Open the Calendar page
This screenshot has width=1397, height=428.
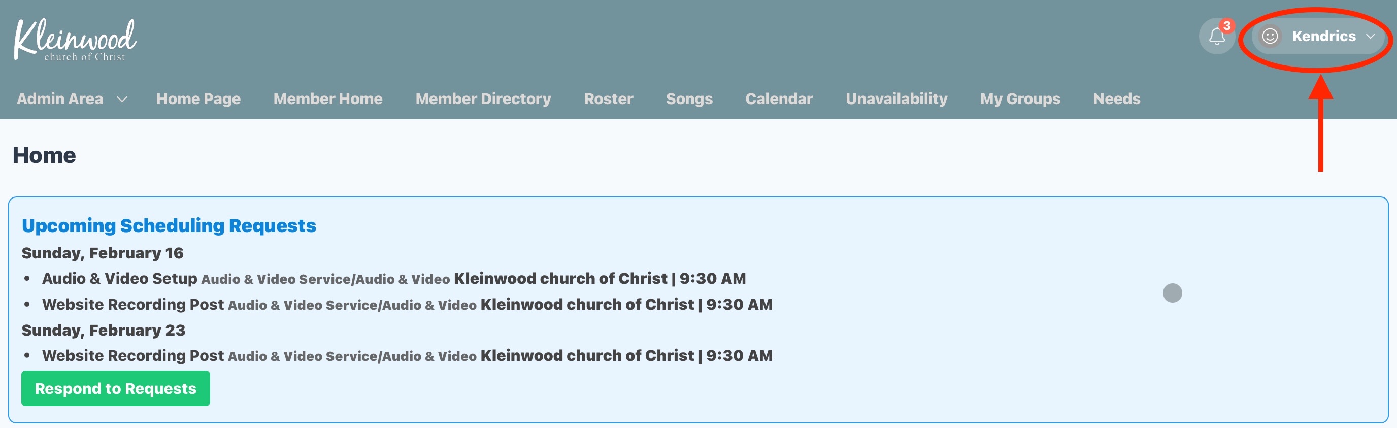click(779, 98)
